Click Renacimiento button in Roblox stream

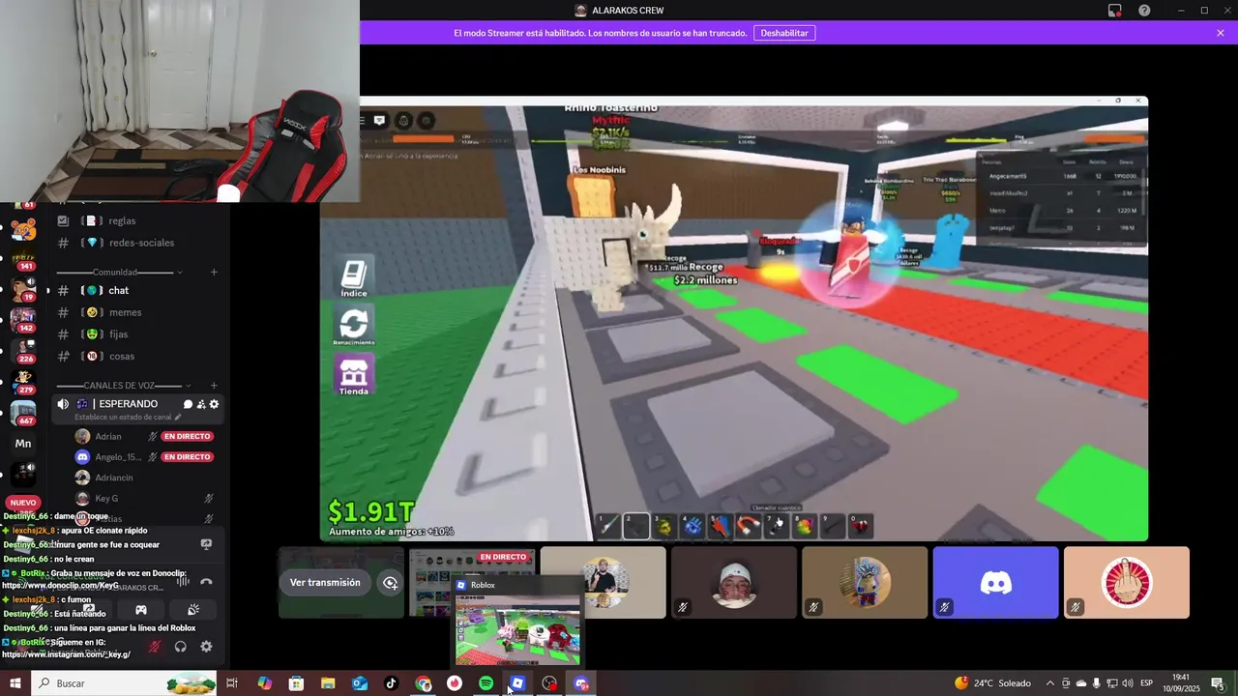354,327
